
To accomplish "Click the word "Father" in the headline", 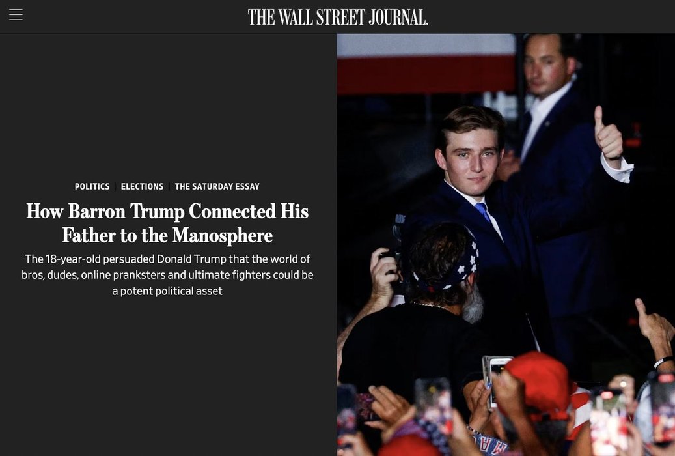I will (x=88, y=235).
